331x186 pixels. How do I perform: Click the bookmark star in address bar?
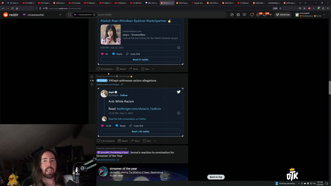(280, 8)
